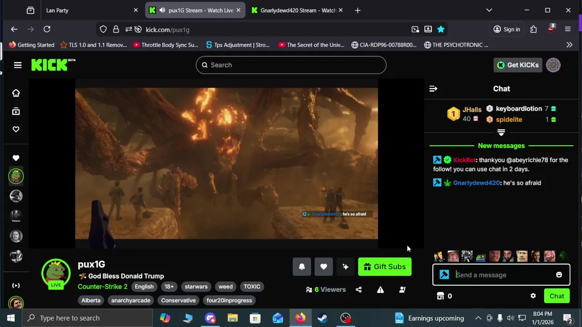Expand the list all tabs chevron
This screenshot has width=582, height=327.
click(489, 10)
